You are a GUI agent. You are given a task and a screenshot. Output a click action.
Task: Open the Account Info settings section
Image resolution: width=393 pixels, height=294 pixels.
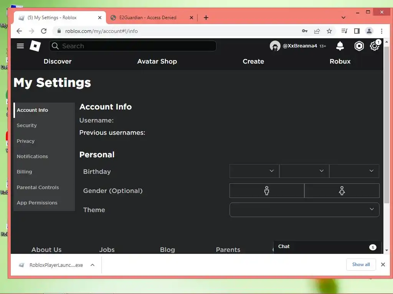(44, 110)
